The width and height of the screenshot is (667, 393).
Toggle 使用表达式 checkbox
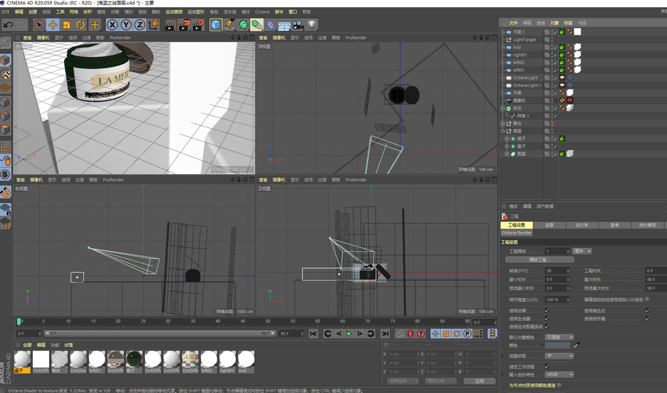tap(647, 310)
